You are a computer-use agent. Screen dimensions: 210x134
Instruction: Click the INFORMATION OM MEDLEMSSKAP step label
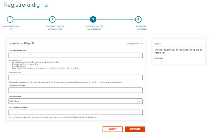[55, 28]
